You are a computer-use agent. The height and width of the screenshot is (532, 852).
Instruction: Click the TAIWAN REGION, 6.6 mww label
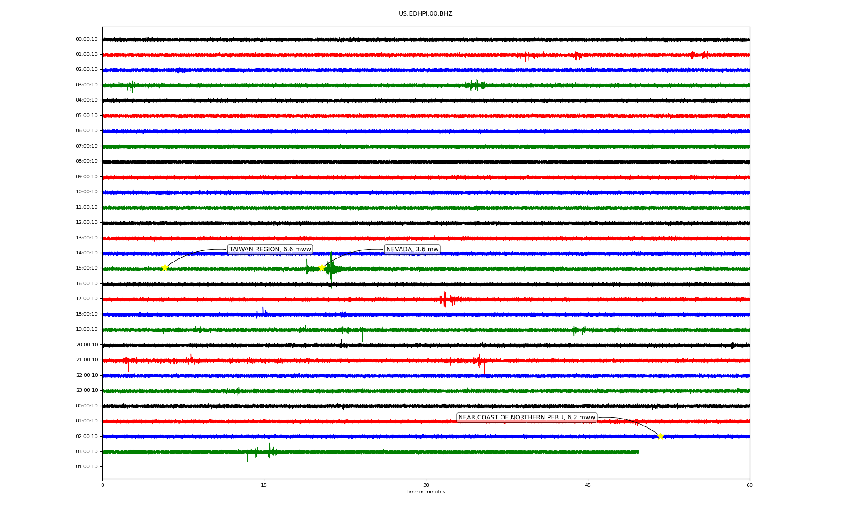click(x=270, y=250)
